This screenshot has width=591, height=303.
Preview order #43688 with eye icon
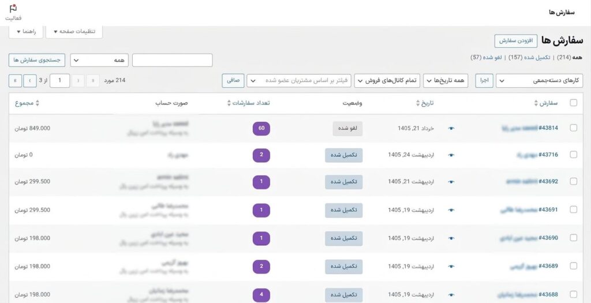[x=451, y=295]
